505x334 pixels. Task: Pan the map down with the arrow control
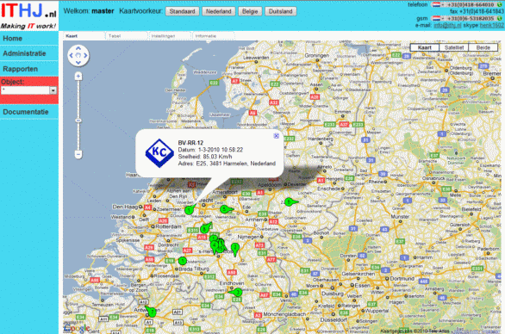[78, 63]
